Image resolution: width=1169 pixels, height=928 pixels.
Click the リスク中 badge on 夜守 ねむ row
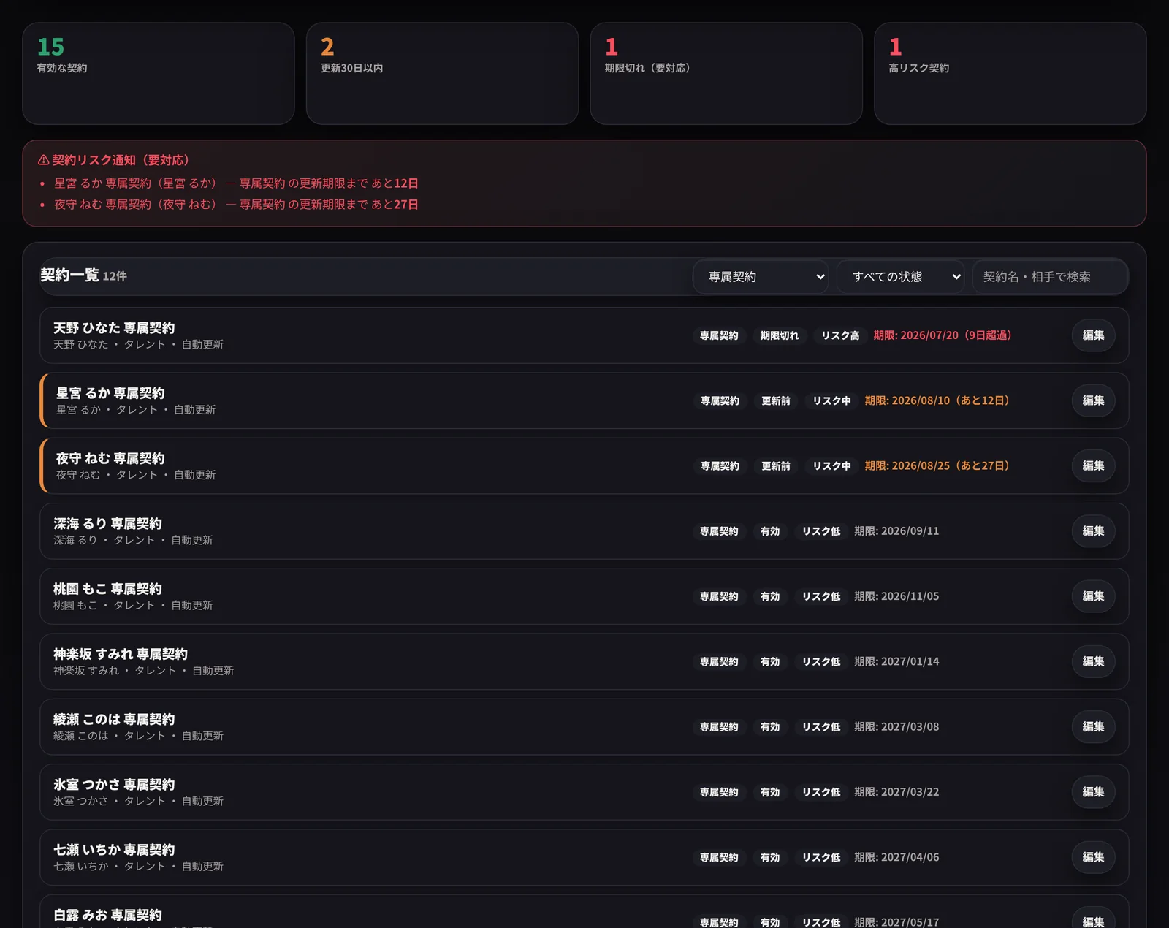click(831, 465)
